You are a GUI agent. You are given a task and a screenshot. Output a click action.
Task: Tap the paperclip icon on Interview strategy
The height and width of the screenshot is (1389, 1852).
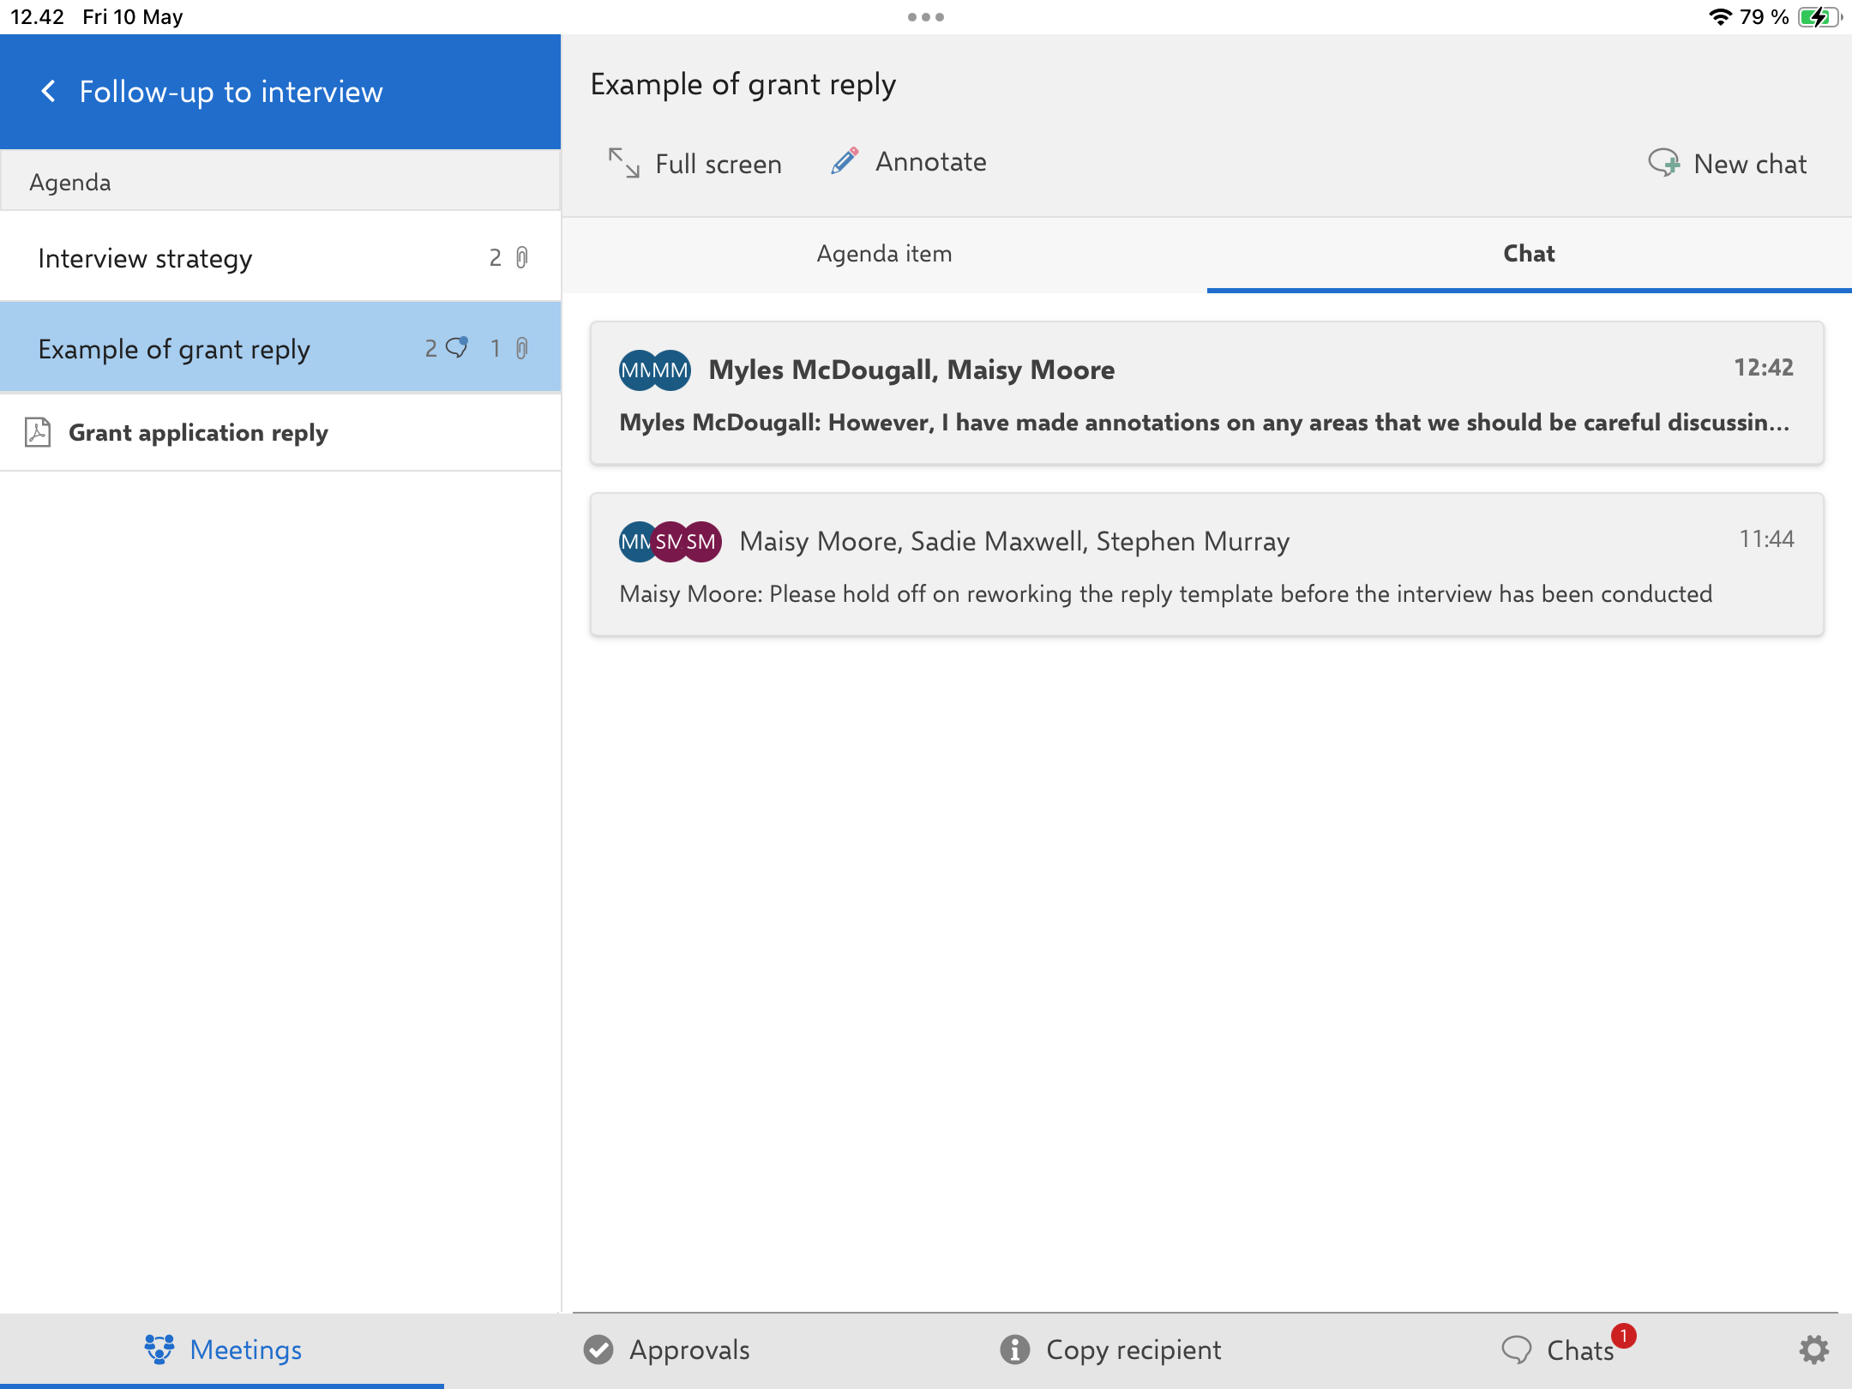pyautogui.click(x=522, y=257)
